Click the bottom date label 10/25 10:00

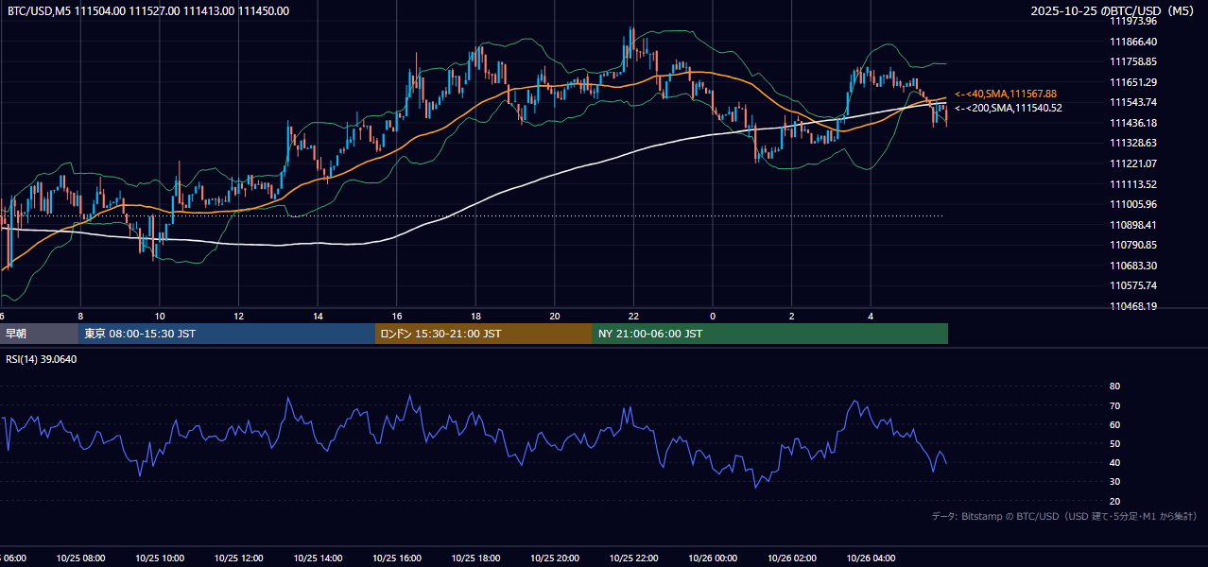coord(160,558)
